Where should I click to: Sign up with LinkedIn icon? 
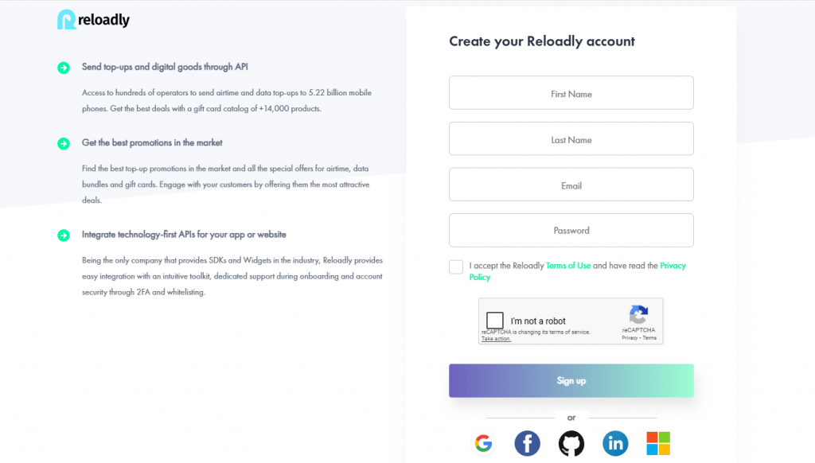click(614, 443)
